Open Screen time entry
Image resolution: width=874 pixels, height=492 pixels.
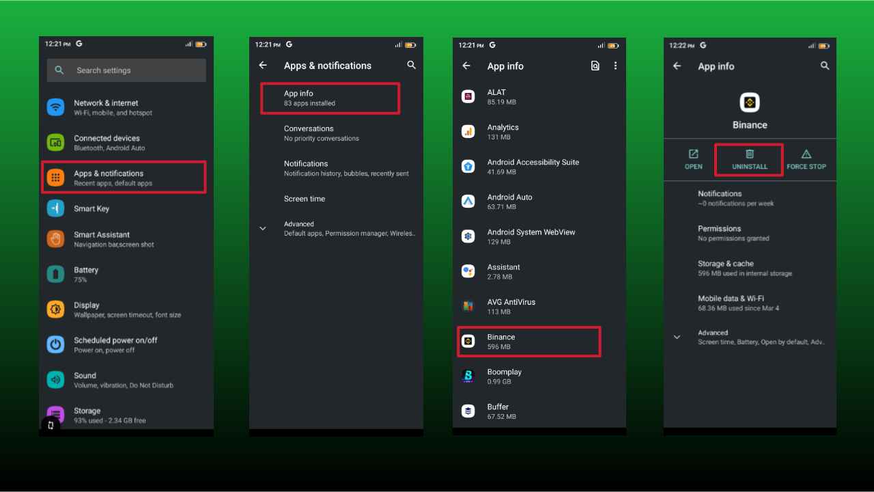336,199
